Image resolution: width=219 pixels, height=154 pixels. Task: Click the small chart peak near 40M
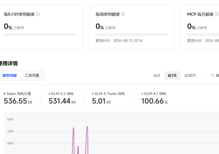click(x=78, y=146)
